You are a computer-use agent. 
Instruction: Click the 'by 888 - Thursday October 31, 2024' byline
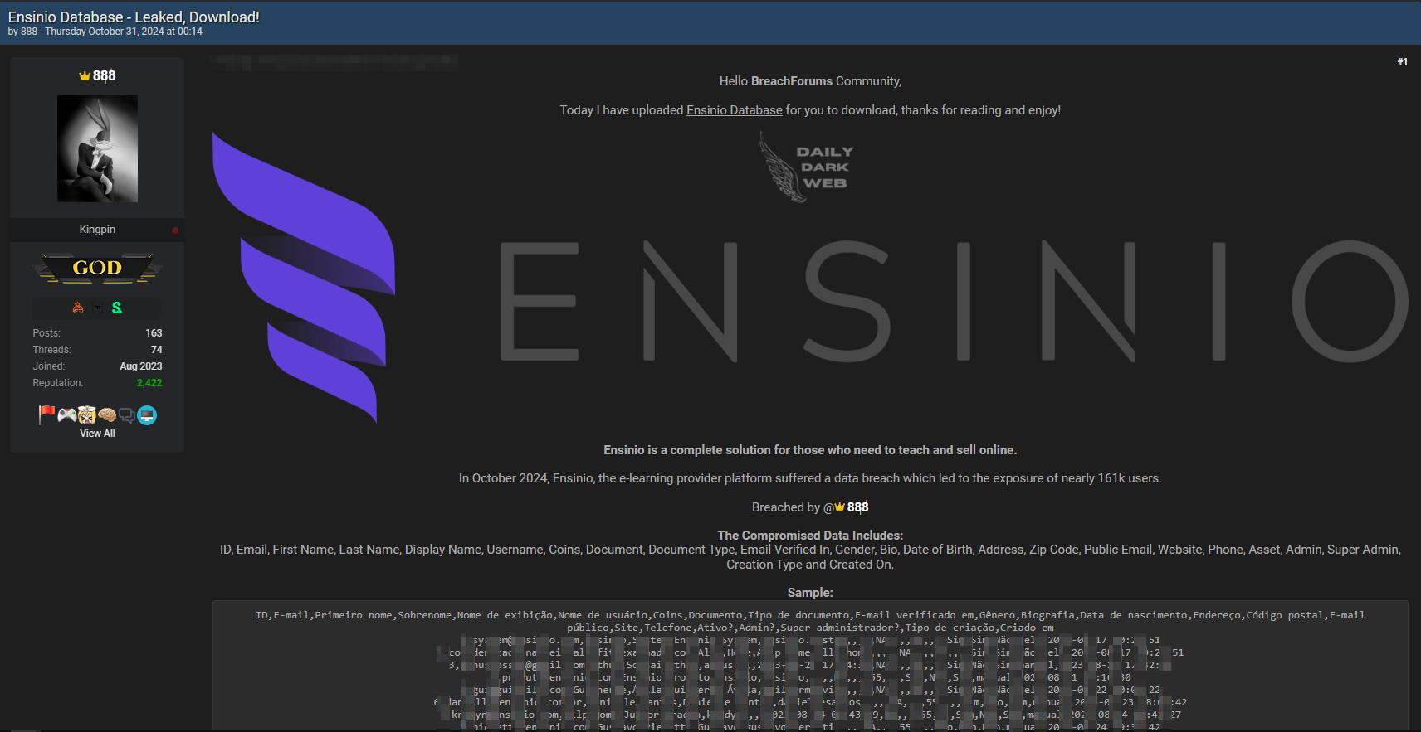105,32
